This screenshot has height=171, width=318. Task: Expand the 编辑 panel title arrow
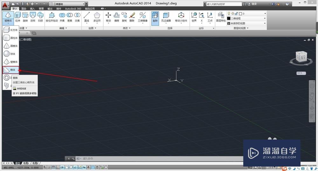point(66,28)
